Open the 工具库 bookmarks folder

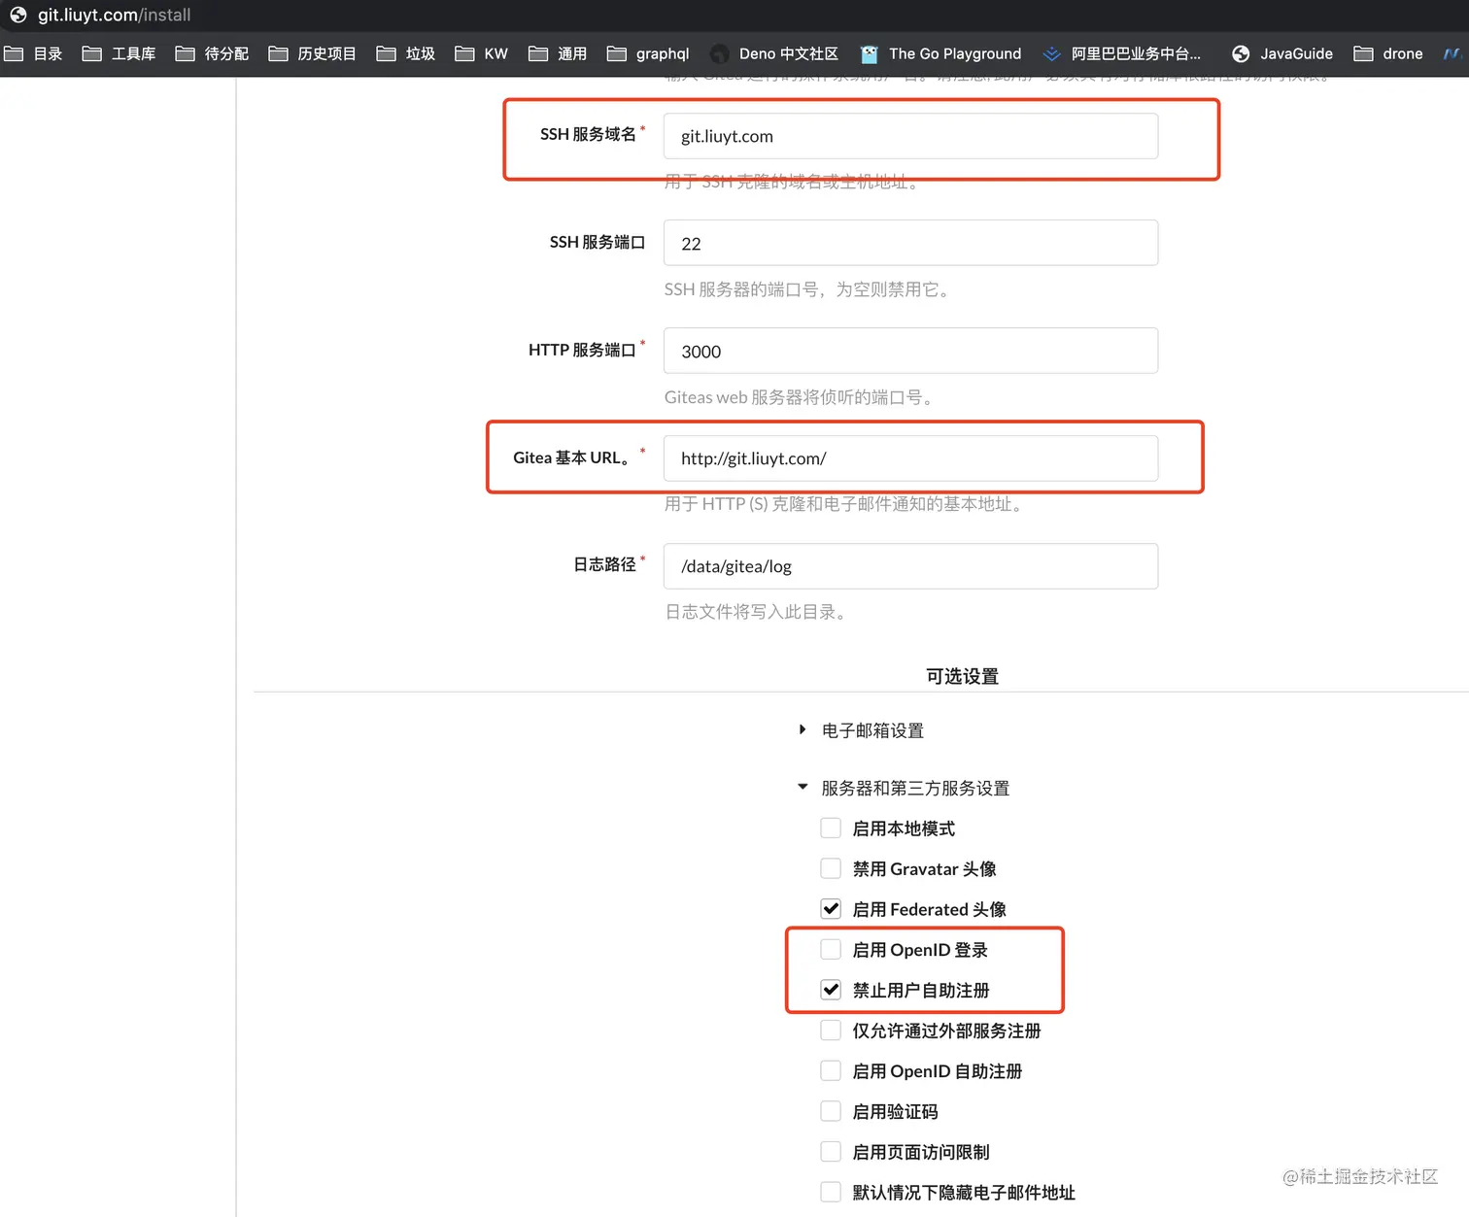(x=119, y=53)
